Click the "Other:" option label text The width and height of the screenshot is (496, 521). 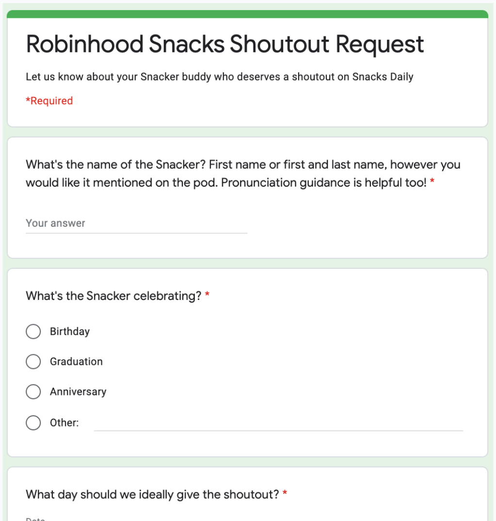[x=64, y=423]
